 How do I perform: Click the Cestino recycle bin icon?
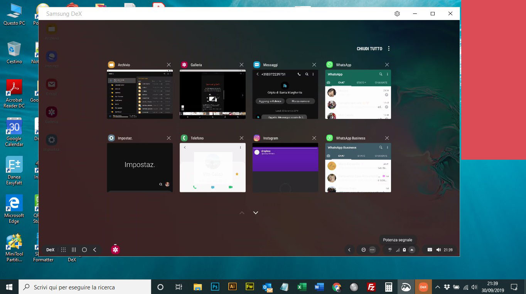(x=14, y=53)
